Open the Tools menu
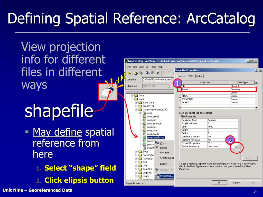This screenshot has width=263, height=197. (153, 67)
